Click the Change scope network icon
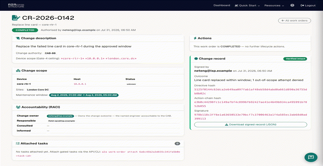This screenshot has width=323, height=166. click(x=18, y=71)
